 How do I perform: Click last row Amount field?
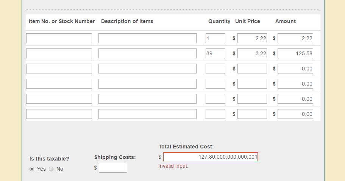pyautogui.click(x=295, y=114)
